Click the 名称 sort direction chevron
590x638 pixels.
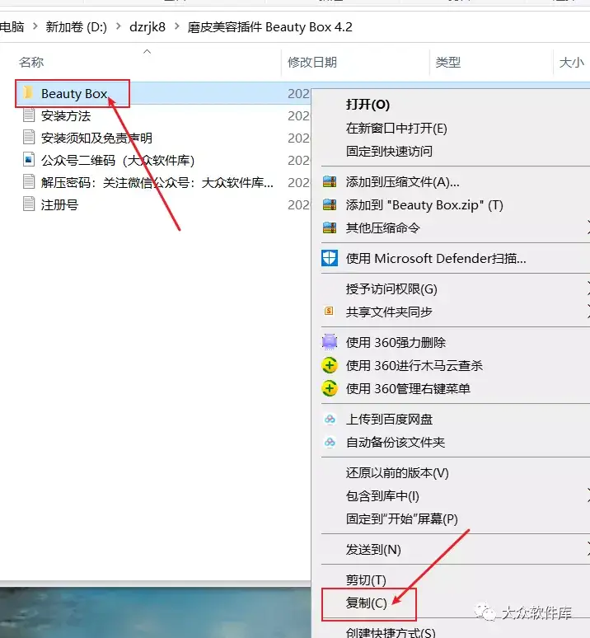click(147, 51)
